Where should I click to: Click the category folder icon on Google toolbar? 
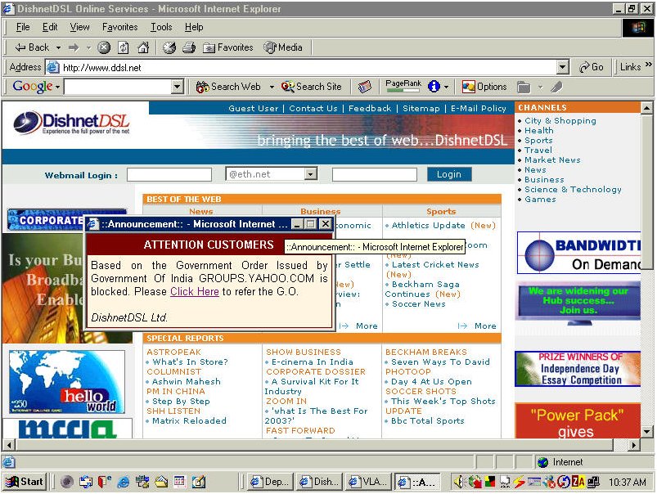(x=524, y=87)
